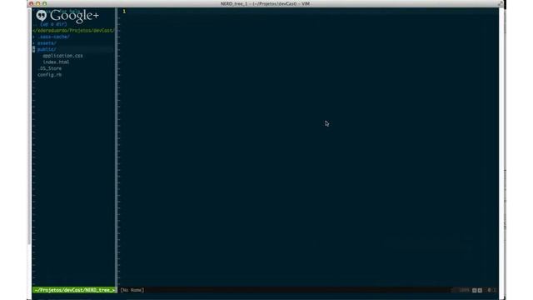Zoom the VIM window with green button

pos(44,3)
